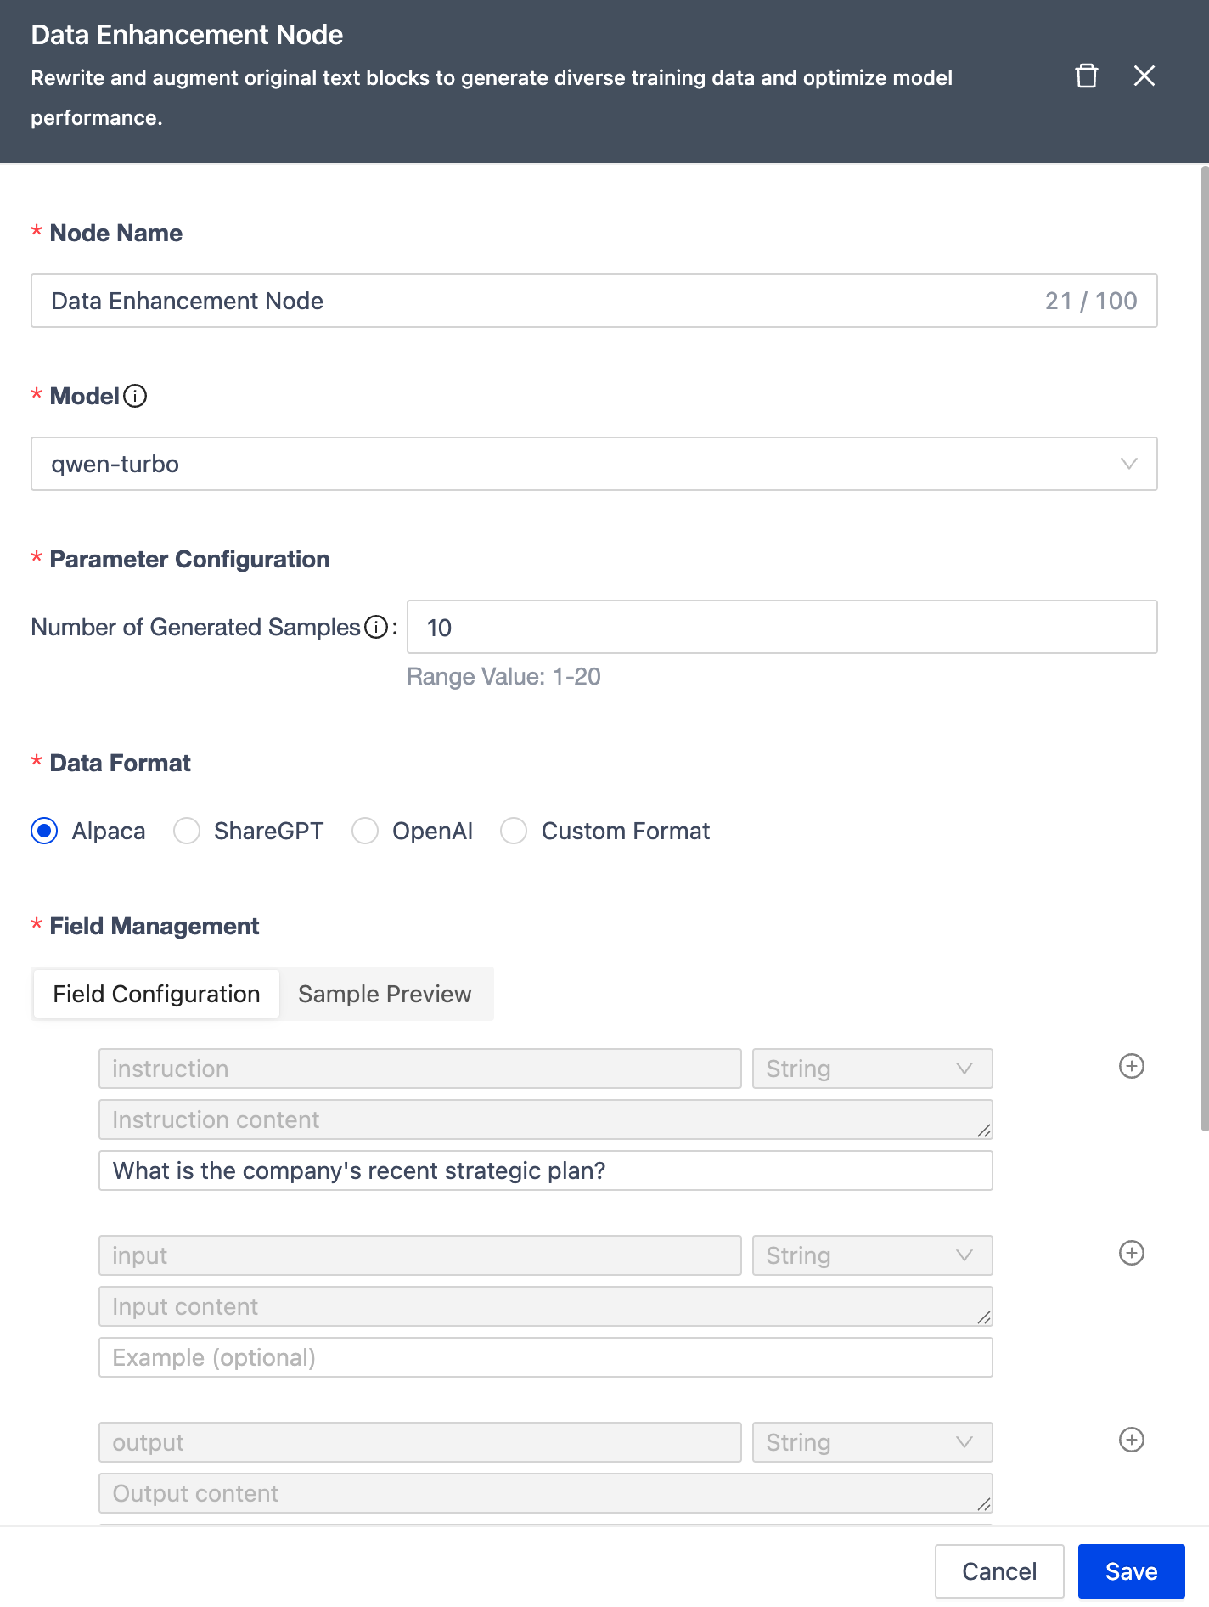1209x1607 pixels.
Task: Click the Save button
Action: click(1131, 1571)
